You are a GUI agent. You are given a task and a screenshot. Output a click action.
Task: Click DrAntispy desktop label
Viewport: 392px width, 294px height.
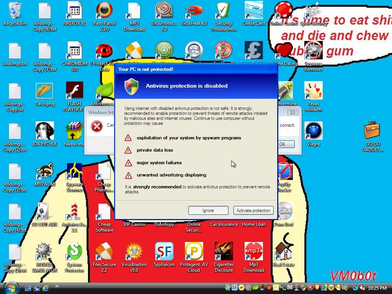click(164, 224)
